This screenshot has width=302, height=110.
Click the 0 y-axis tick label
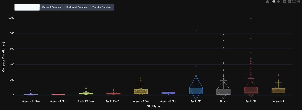tap(13, 95)
